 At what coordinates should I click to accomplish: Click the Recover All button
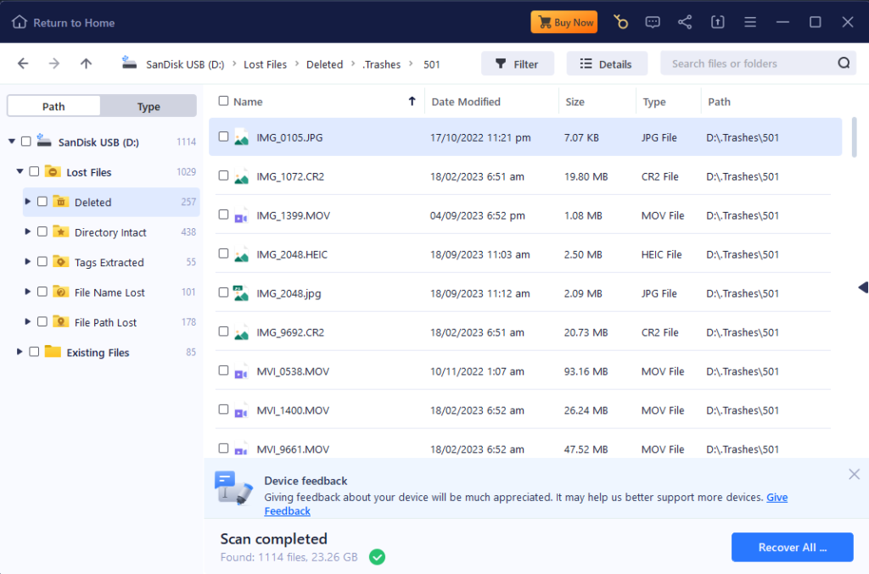point(792,547)
